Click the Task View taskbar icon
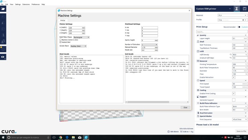 54,137
